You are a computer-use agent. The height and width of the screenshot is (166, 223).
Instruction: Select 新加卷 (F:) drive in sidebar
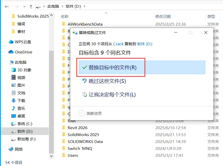coord(23,139)
